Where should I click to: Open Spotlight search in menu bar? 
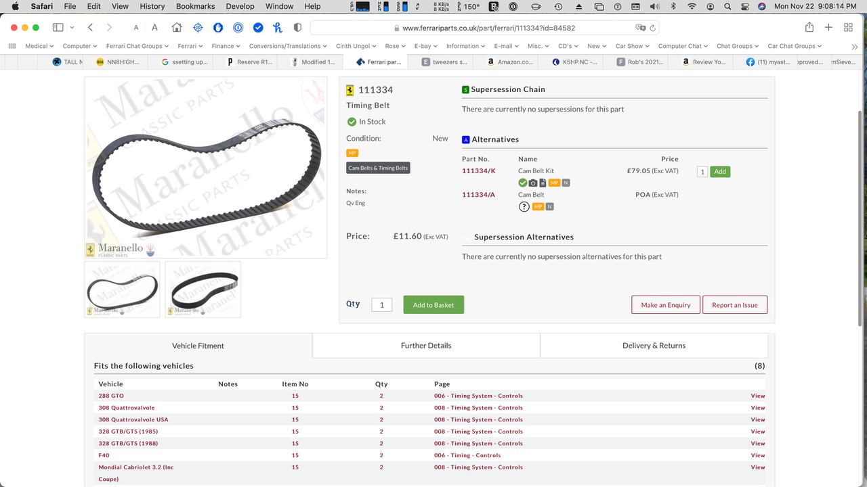[x=727, y=6]
